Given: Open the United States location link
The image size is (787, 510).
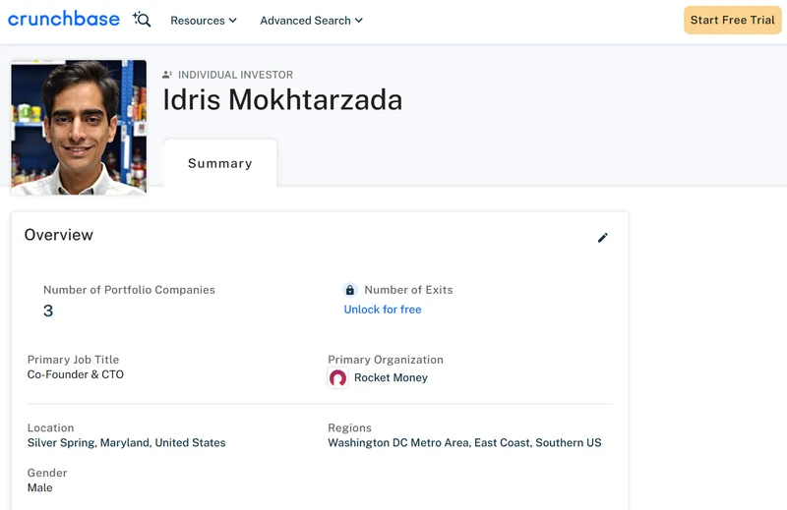Looking at the screenshot, I should click(x=190, y=443).
